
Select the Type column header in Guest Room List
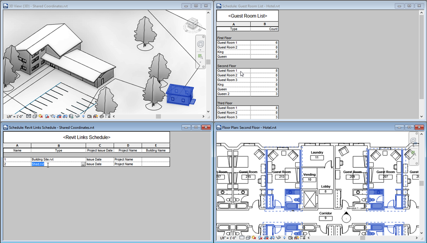pos(233,29)
